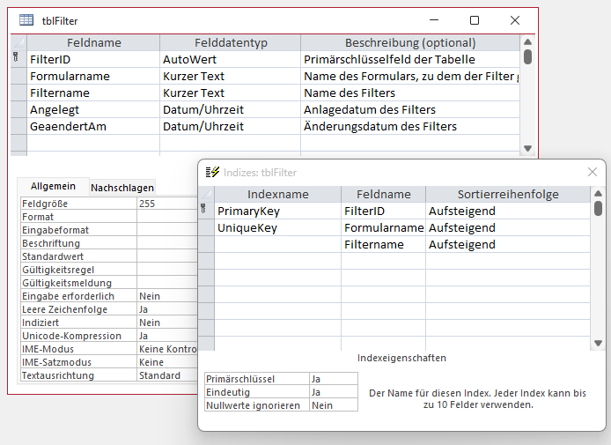This screenshot has height=445, width=611.
Task: Click IME-Satzmodus value Keine
Action: click(x=167, y=362)
